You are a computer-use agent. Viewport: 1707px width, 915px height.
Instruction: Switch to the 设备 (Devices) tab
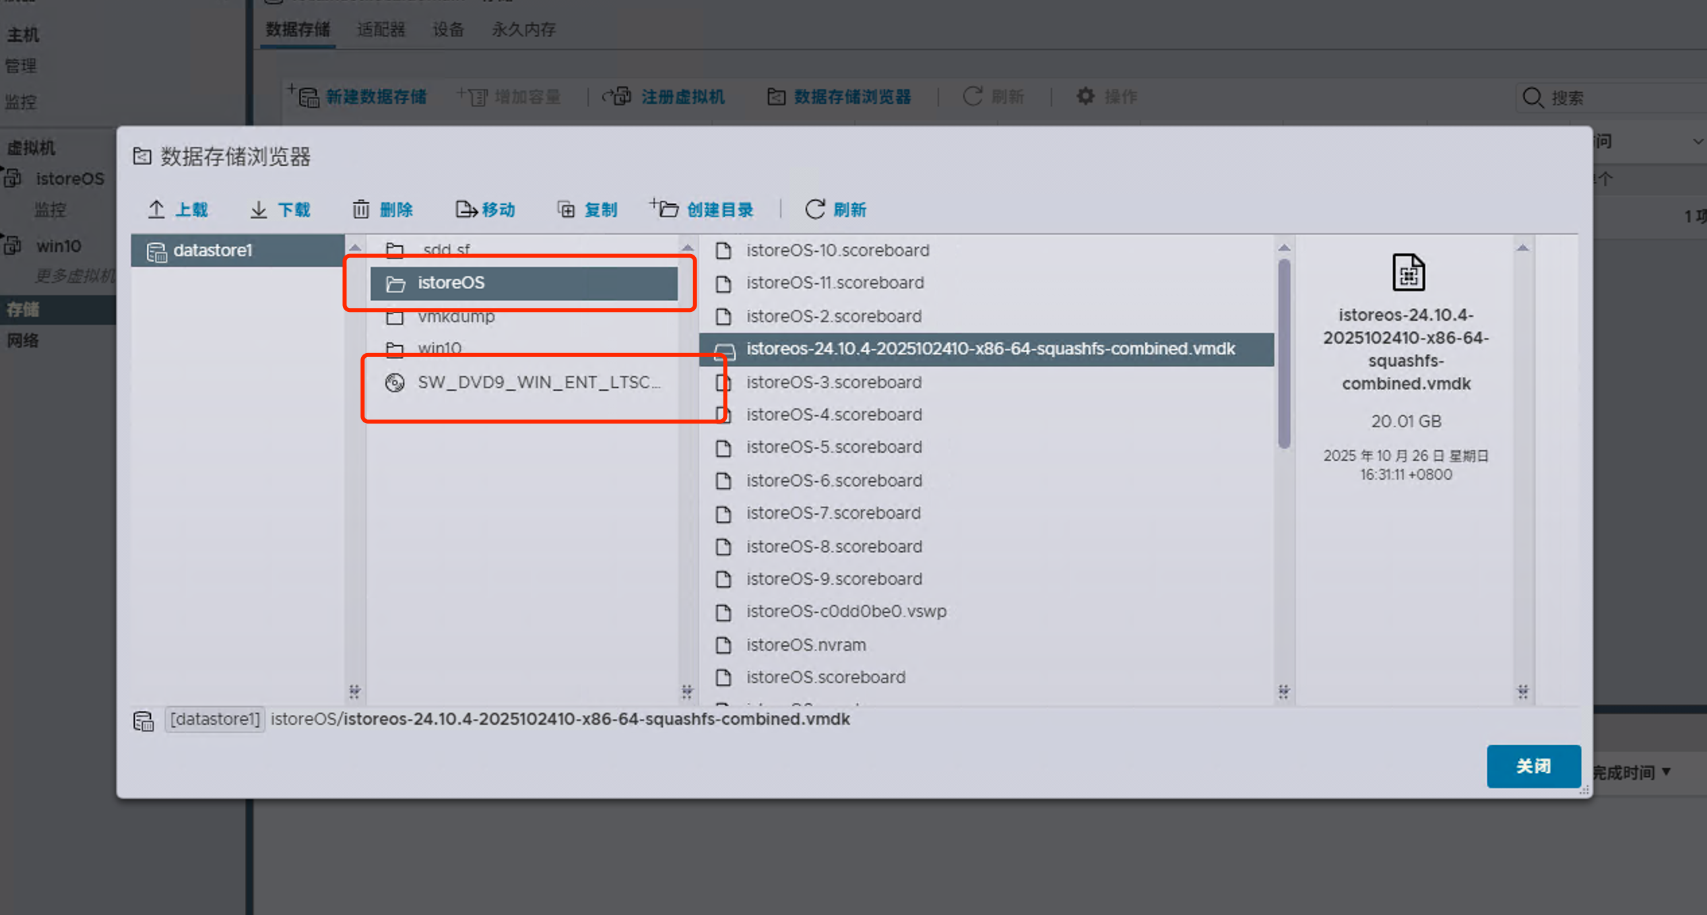point(448,30)
